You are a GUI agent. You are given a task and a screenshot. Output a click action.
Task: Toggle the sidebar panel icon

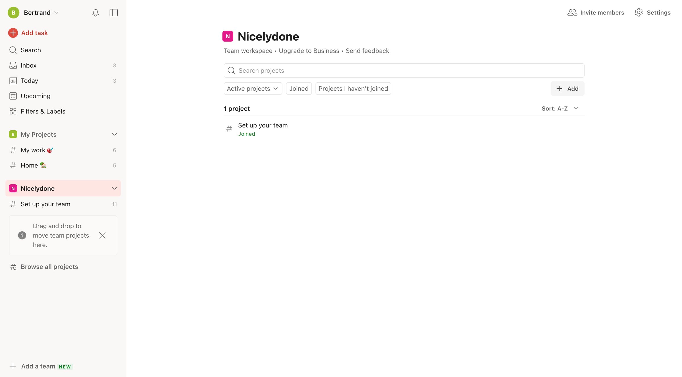tap(113, 12)
